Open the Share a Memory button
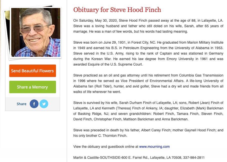This screenshot has height=162, width=227. 32,87
